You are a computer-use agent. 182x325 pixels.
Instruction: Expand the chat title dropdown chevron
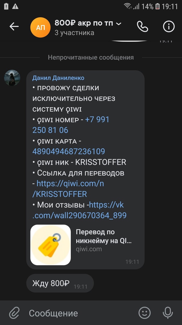[118, 24]
